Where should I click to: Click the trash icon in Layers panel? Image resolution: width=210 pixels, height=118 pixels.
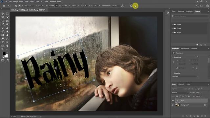click(205, 116)
